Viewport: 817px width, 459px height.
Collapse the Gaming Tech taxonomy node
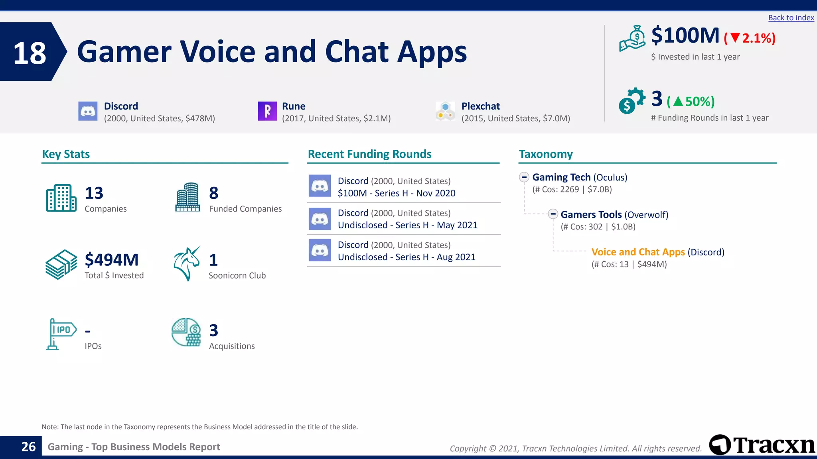click(524, 177)
